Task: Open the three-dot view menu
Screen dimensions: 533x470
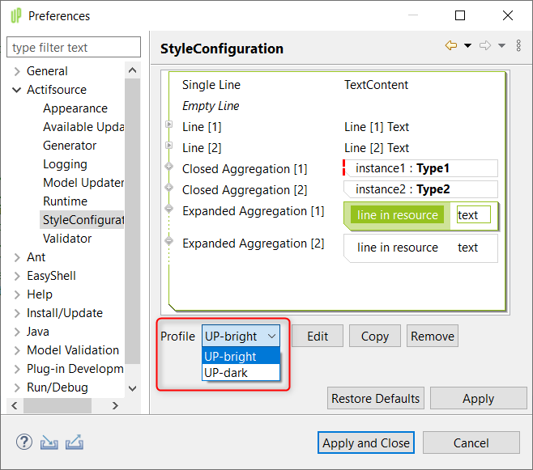Action: [x=518, y=46]
